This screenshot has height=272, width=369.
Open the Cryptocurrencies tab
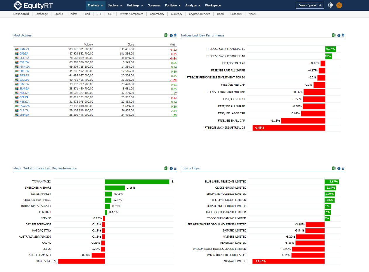pos(200,14)
